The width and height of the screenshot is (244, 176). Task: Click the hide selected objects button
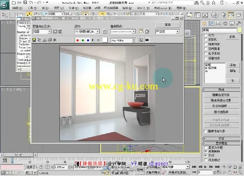click(221, 95)
